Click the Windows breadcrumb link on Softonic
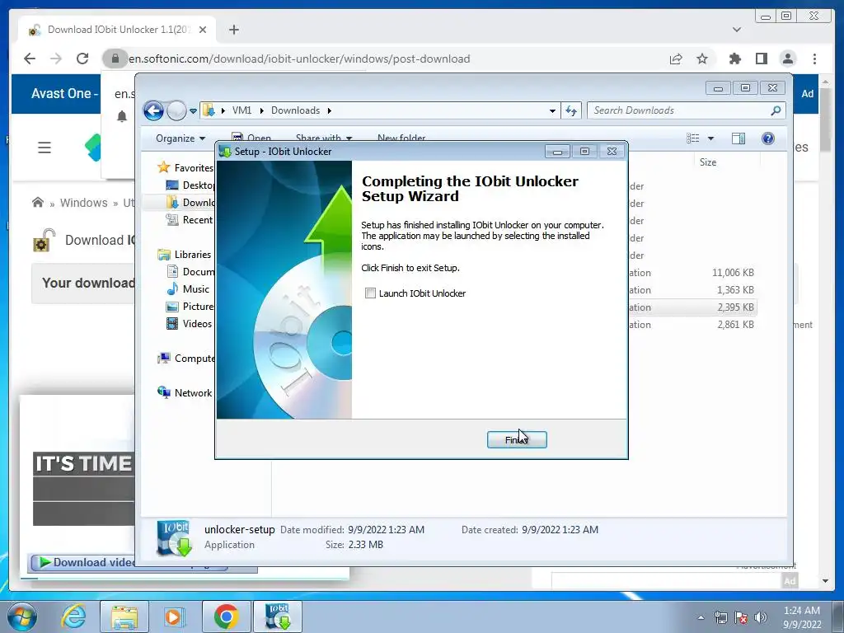This screenshot has height=633, width=844. point(83,203)
